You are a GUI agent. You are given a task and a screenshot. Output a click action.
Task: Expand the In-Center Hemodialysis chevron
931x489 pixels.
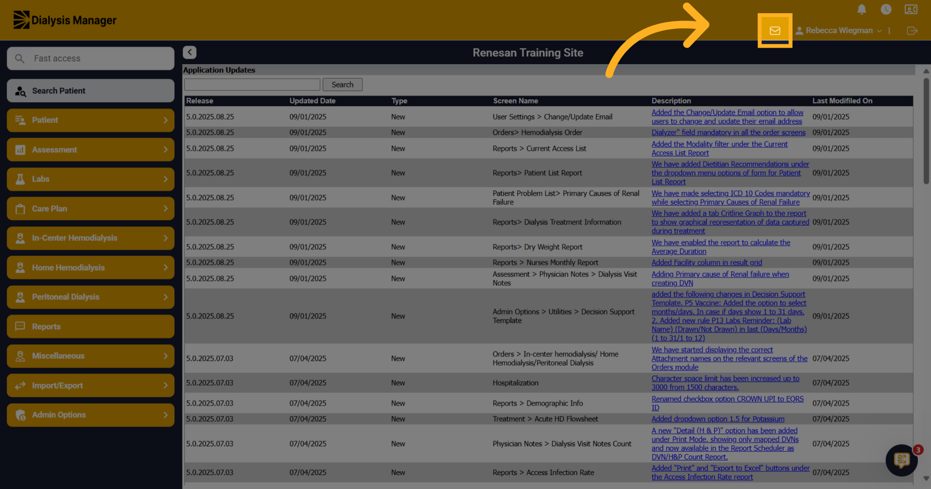(x=166, y=238)
